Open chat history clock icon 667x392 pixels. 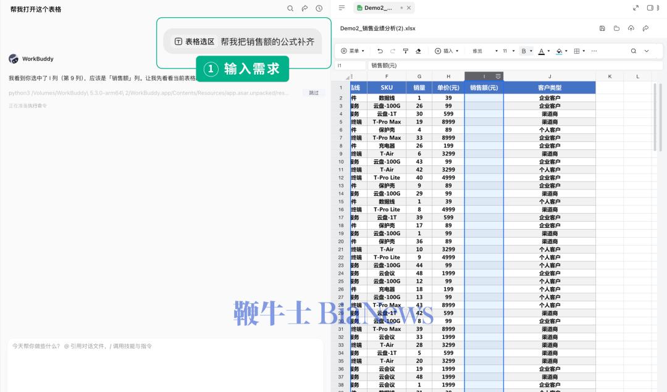click(319, 9)
